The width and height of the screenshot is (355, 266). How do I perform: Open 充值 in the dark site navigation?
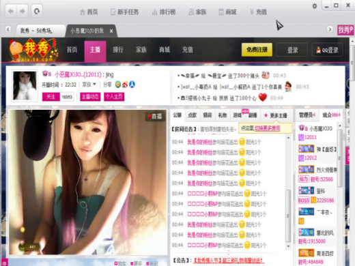point(187,50)
